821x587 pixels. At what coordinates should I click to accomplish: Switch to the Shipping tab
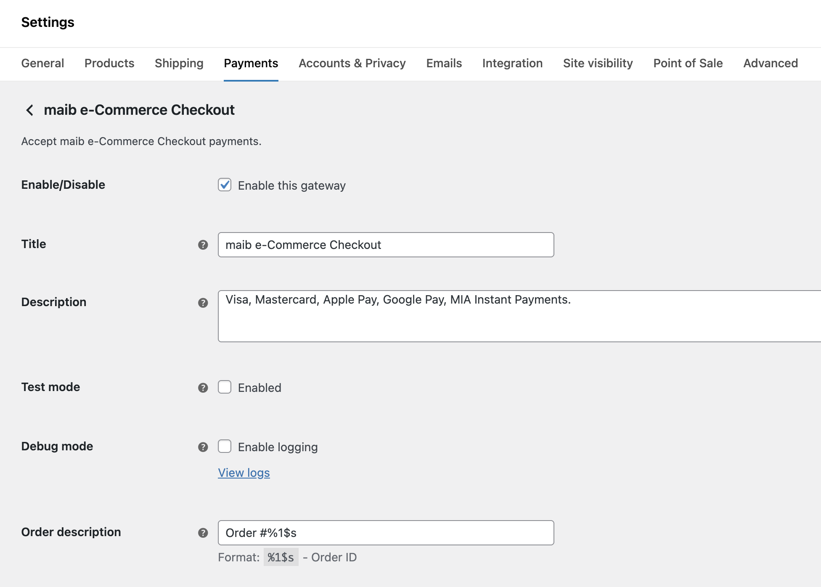pyautogui.click(x=179, y=63)
